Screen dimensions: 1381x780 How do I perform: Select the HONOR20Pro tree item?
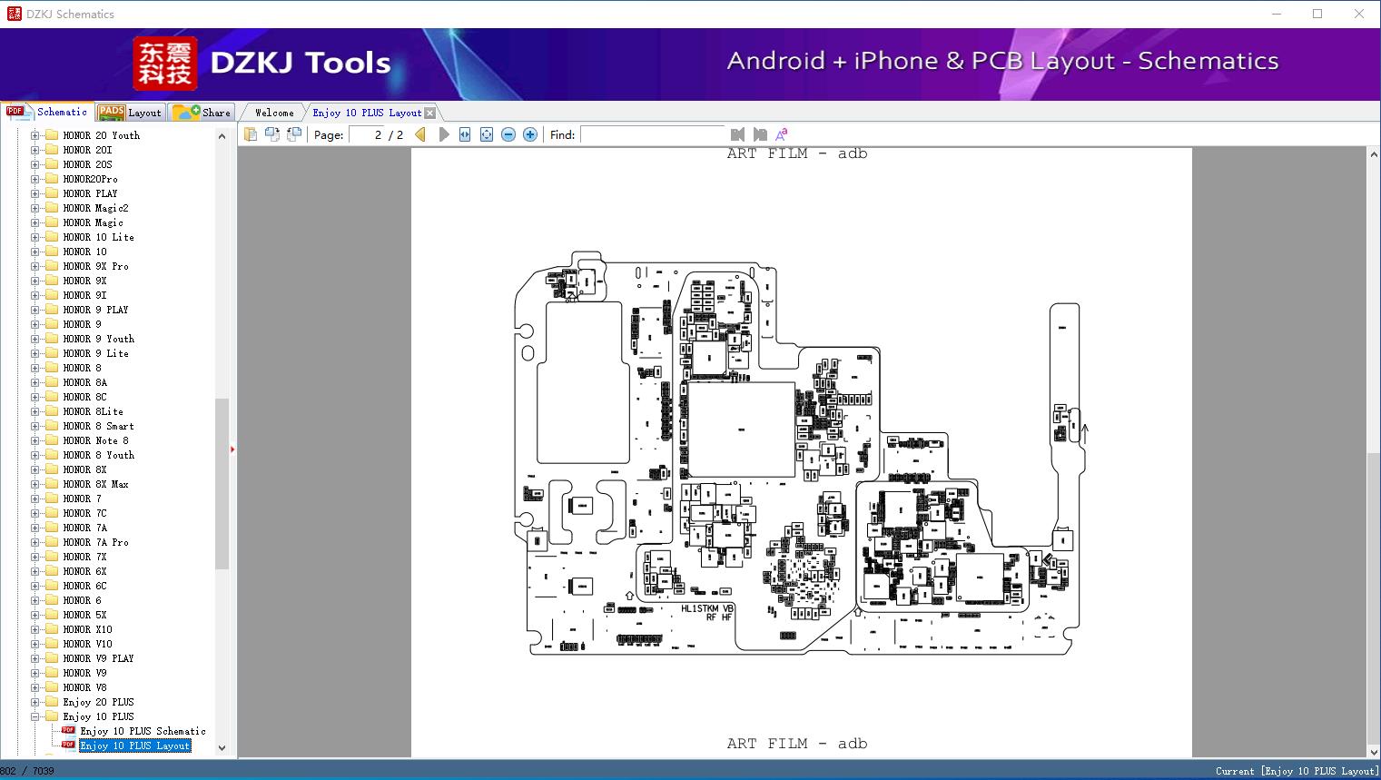[90, 179]
